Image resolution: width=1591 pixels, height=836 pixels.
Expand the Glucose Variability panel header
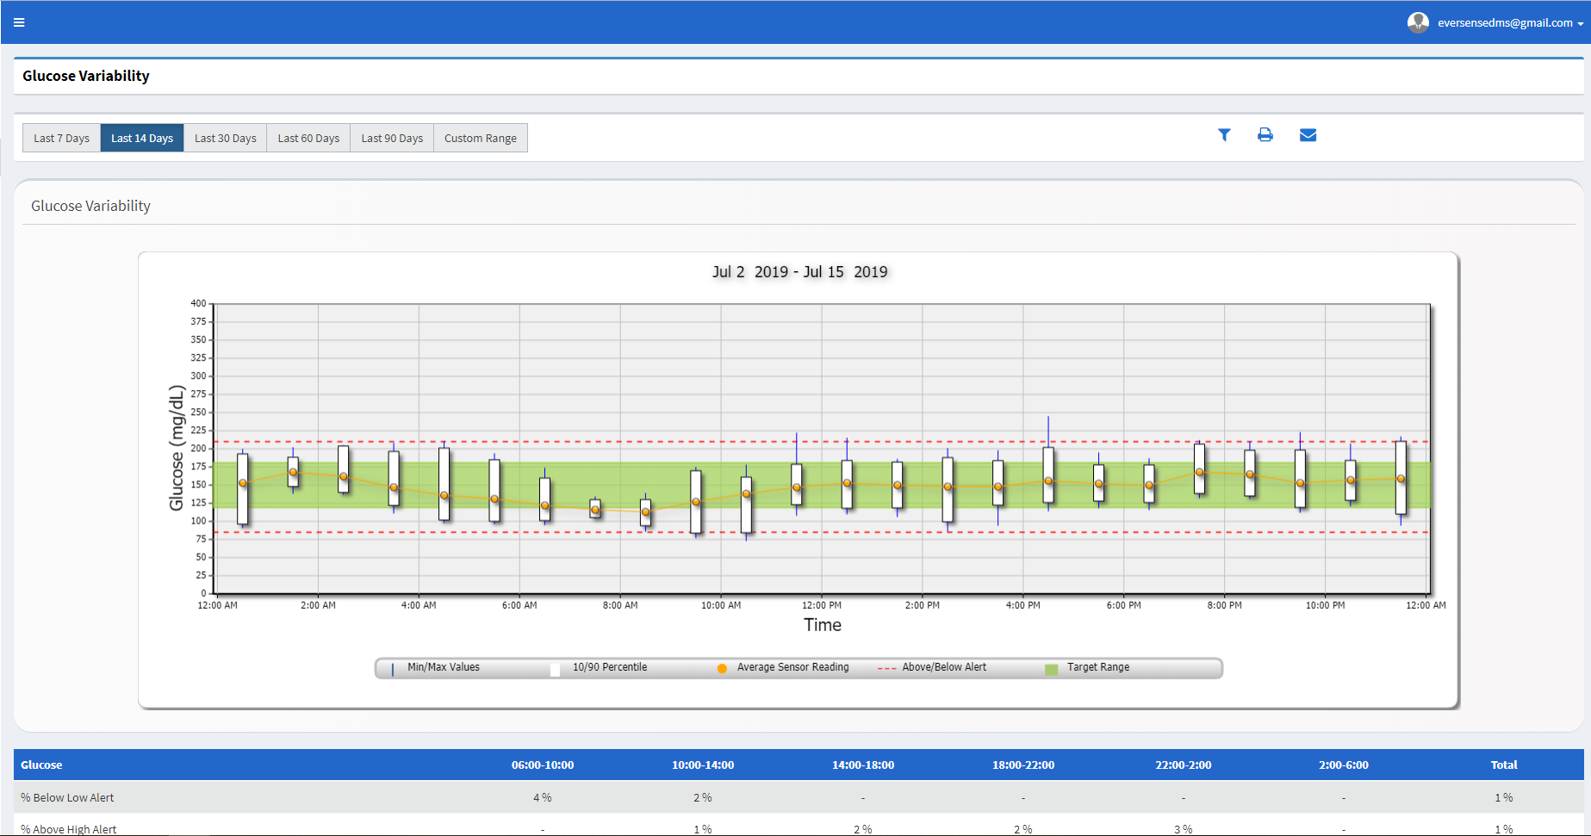(90, 206)
